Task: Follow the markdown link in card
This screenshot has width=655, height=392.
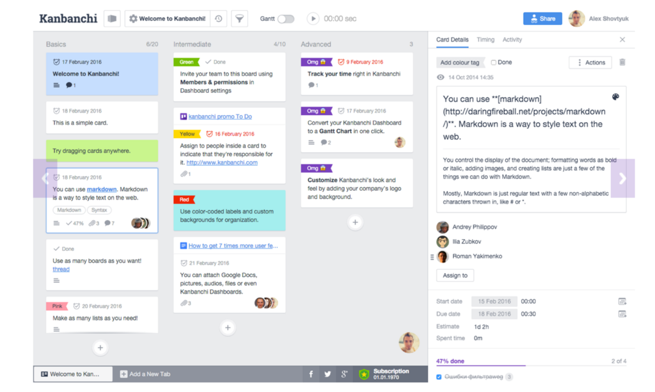Action: [x=102, y=189]
